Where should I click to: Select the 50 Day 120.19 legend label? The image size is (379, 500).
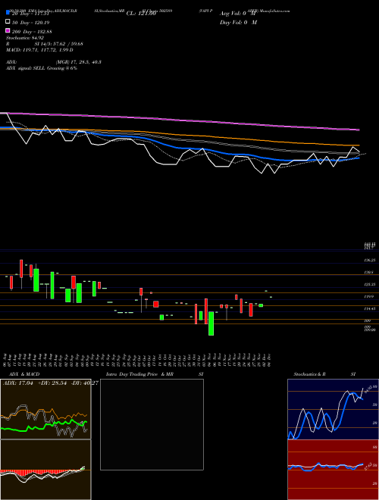tap(31, 23)
